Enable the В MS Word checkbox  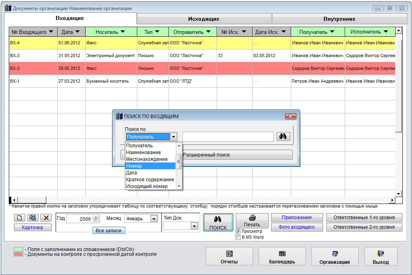pyautogui.click(x=238, y=237)
